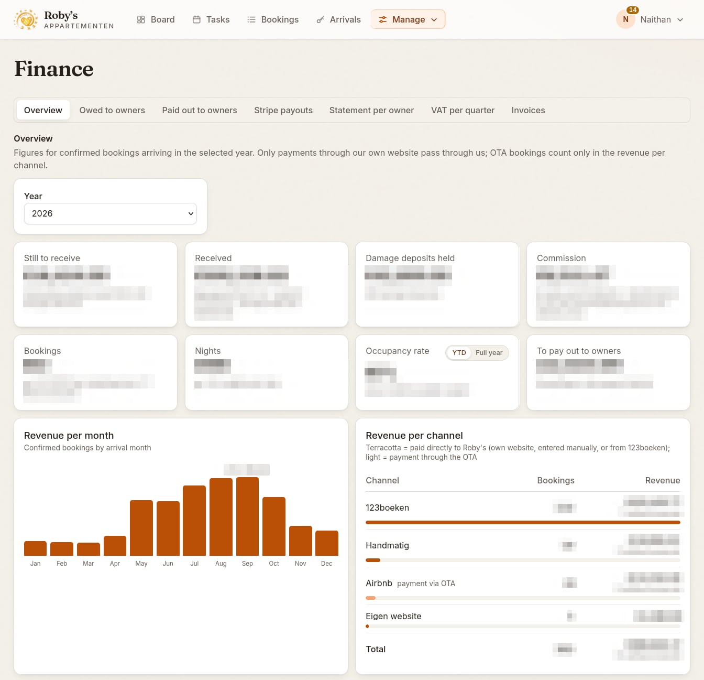Click the Damage deposits held card title
Viewport: 704px width, 680px height.
point(410,258)
